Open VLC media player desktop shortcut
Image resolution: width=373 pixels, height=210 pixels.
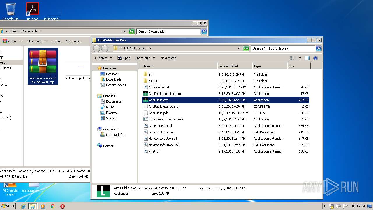click(x=10, y=189)
